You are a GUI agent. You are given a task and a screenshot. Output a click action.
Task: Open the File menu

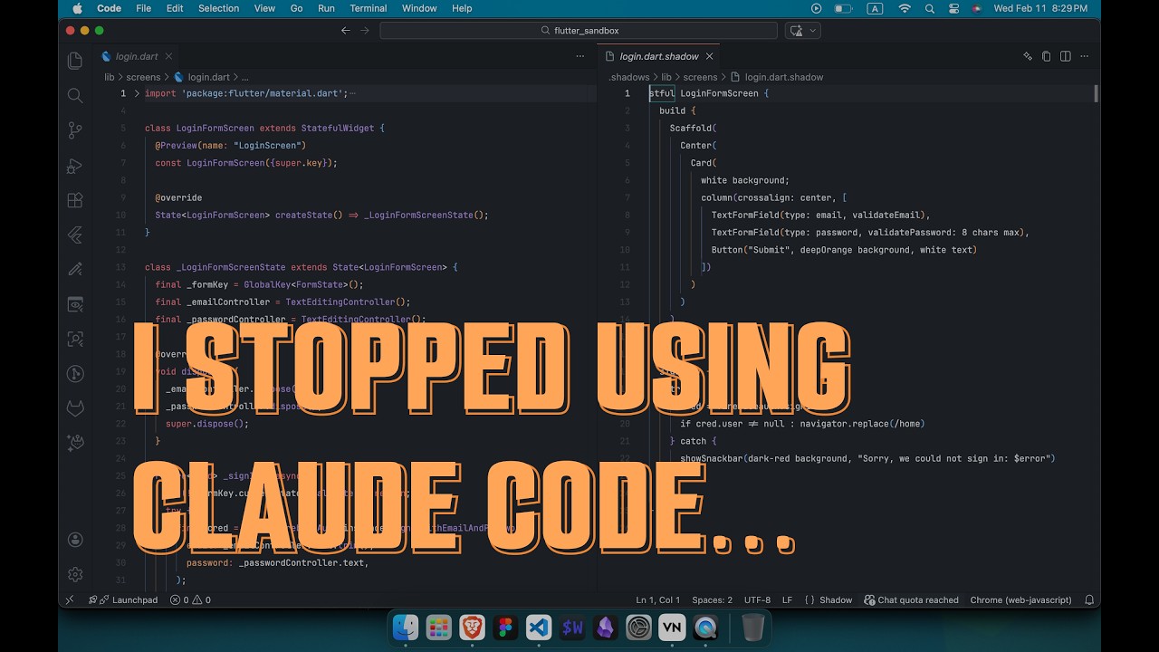pyautogui.click(x=143, y=8)
